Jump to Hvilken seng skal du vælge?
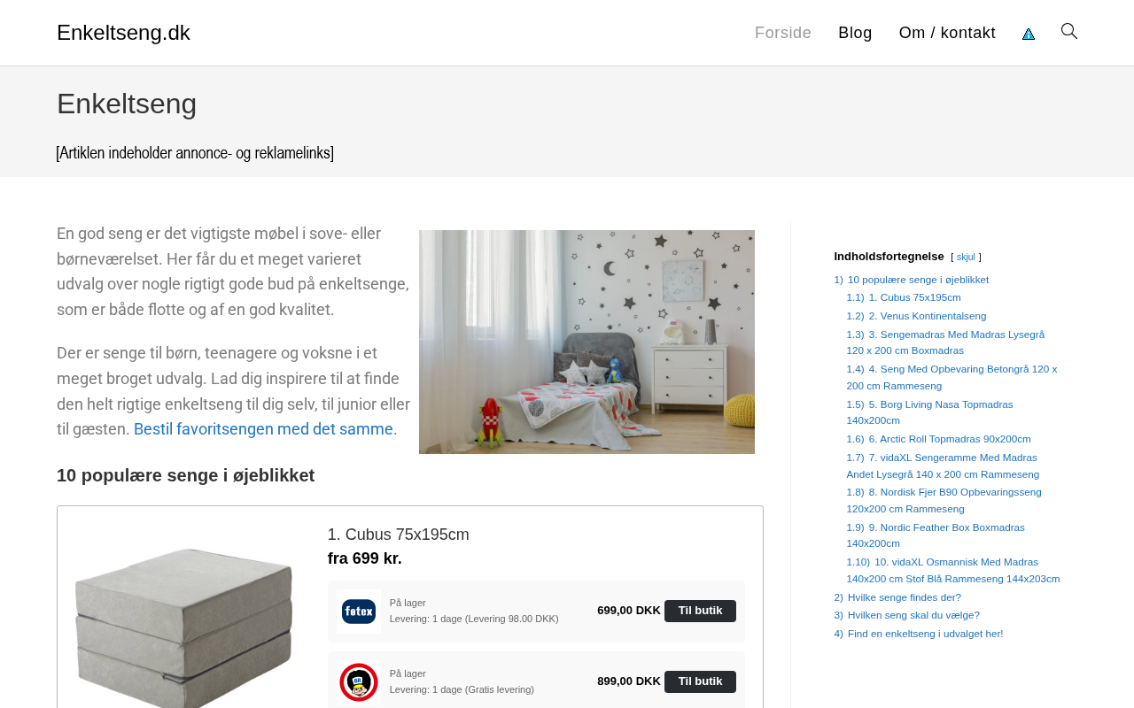 913,615
